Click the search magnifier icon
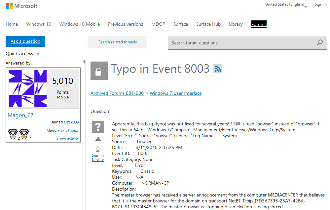The image size is (330, 210). (x=319, y=42)
